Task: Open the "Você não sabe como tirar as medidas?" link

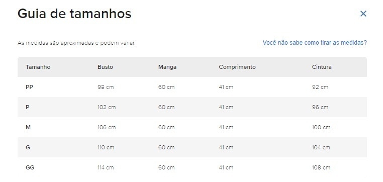Action: click(x=315, y=43)
